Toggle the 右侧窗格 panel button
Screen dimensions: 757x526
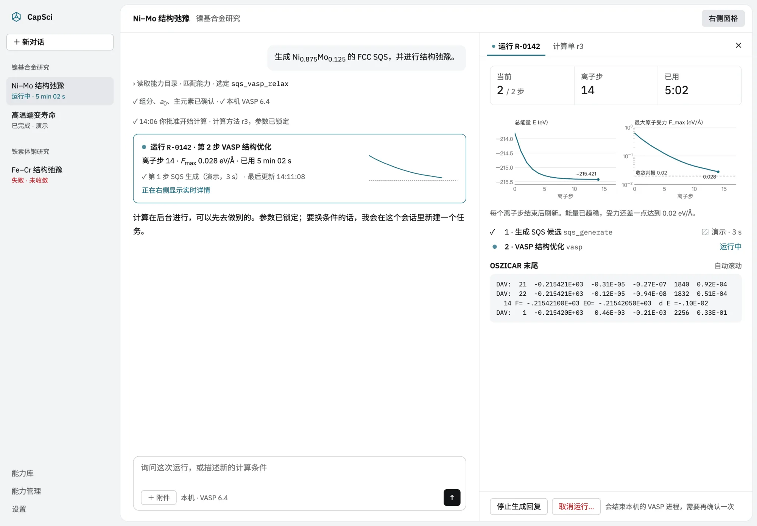click(723, 18)
